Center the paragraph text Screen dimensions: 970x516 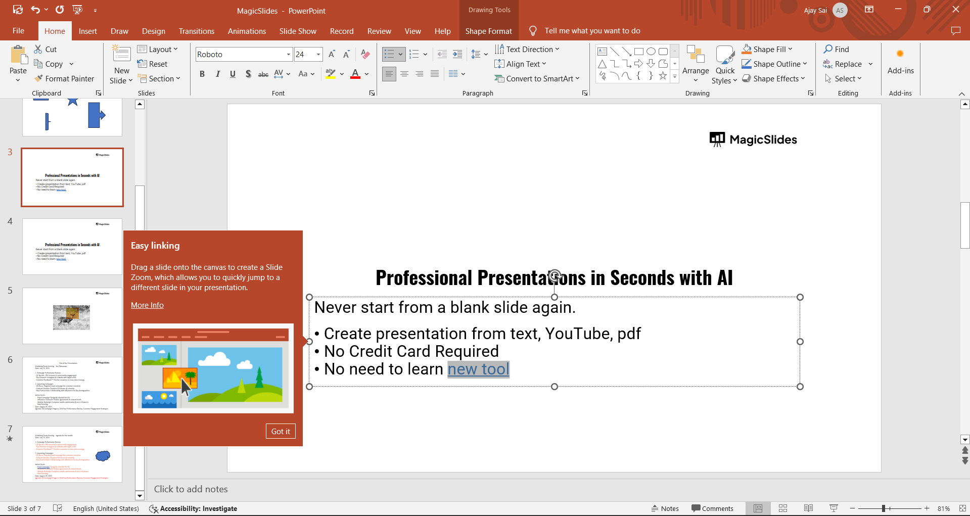pyautogui.click(x=404, y=74)
